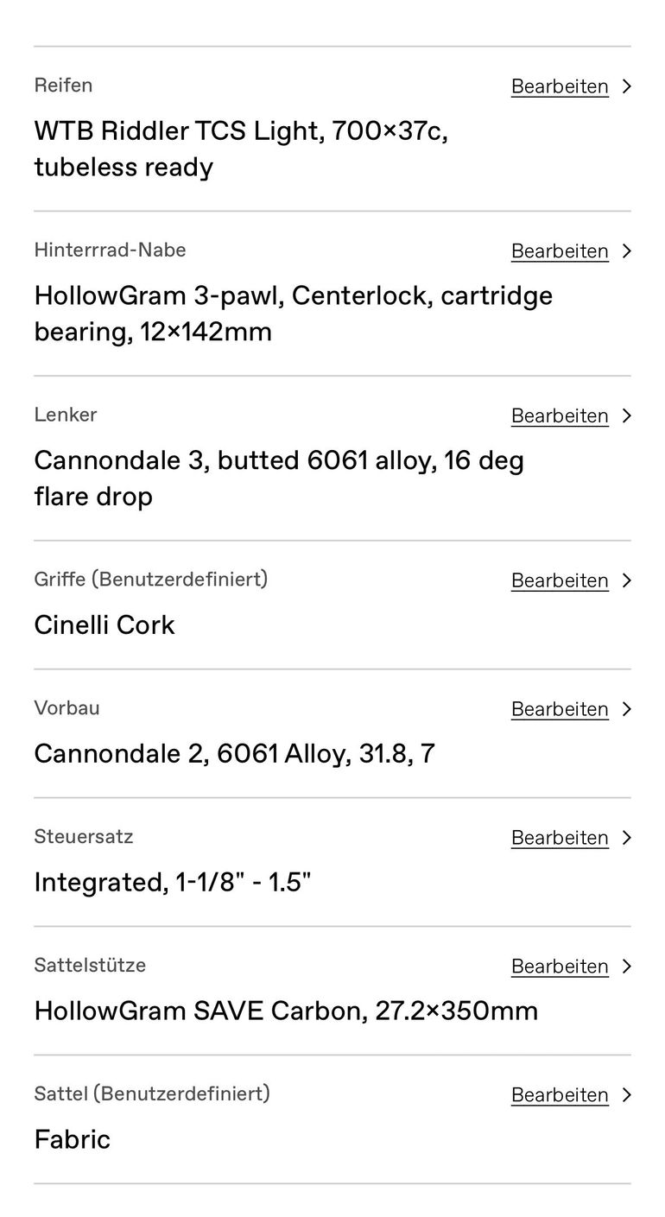
Task: Tap the right chevron for Hinterrad-Nabe
Action: [627, 251]
